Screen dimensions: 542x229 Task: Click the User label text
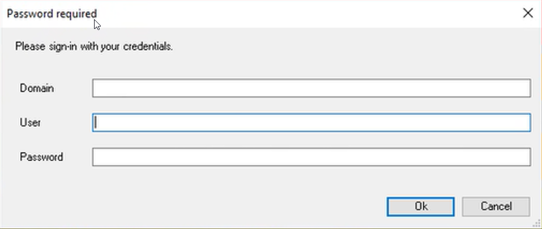point(30,122)
